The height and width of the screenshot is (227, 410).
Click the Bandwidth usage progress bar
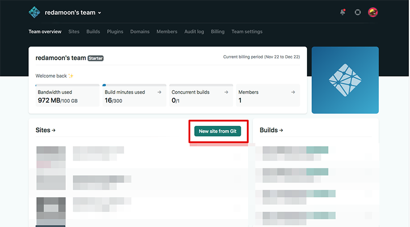click(68, 85)
